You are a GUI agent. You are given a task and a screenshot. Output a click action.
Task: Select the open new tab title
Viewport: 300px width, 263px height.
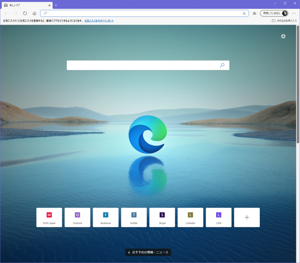15,5
